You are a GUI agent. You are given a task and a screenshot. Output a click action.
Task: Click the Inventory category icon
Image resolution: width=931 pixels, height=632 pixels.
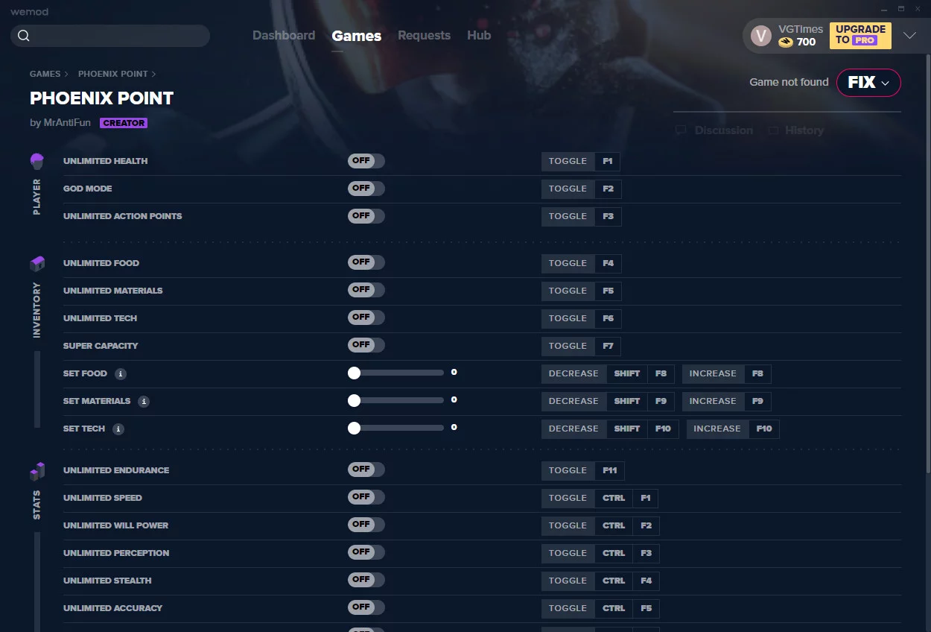point(37,264)
